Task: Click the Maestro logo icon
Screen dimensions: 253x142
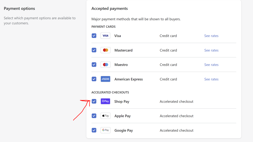Action: (x=105, y=65)
